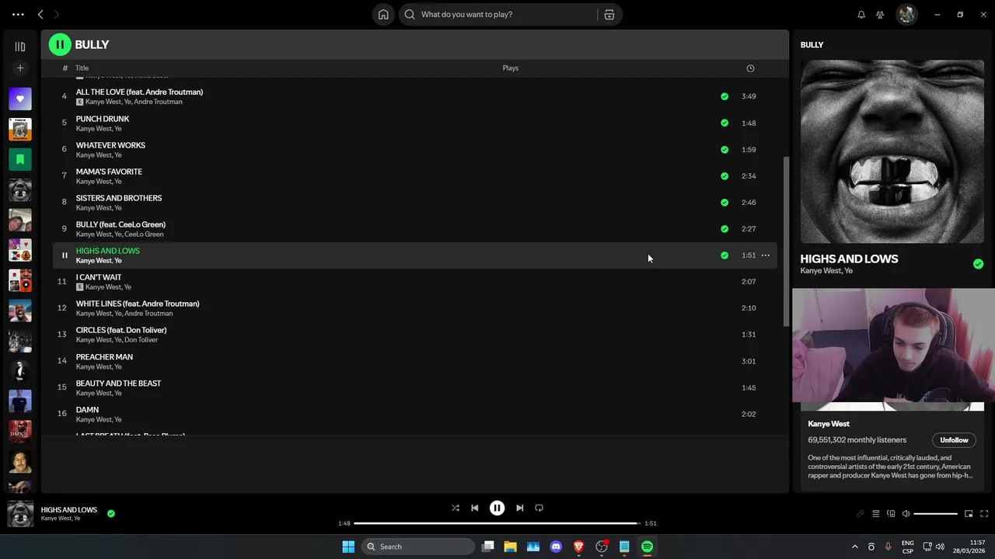Open the Don Toliver artist link
The height and width of the screenshot is (559, 995).
(x=141, y=340)
